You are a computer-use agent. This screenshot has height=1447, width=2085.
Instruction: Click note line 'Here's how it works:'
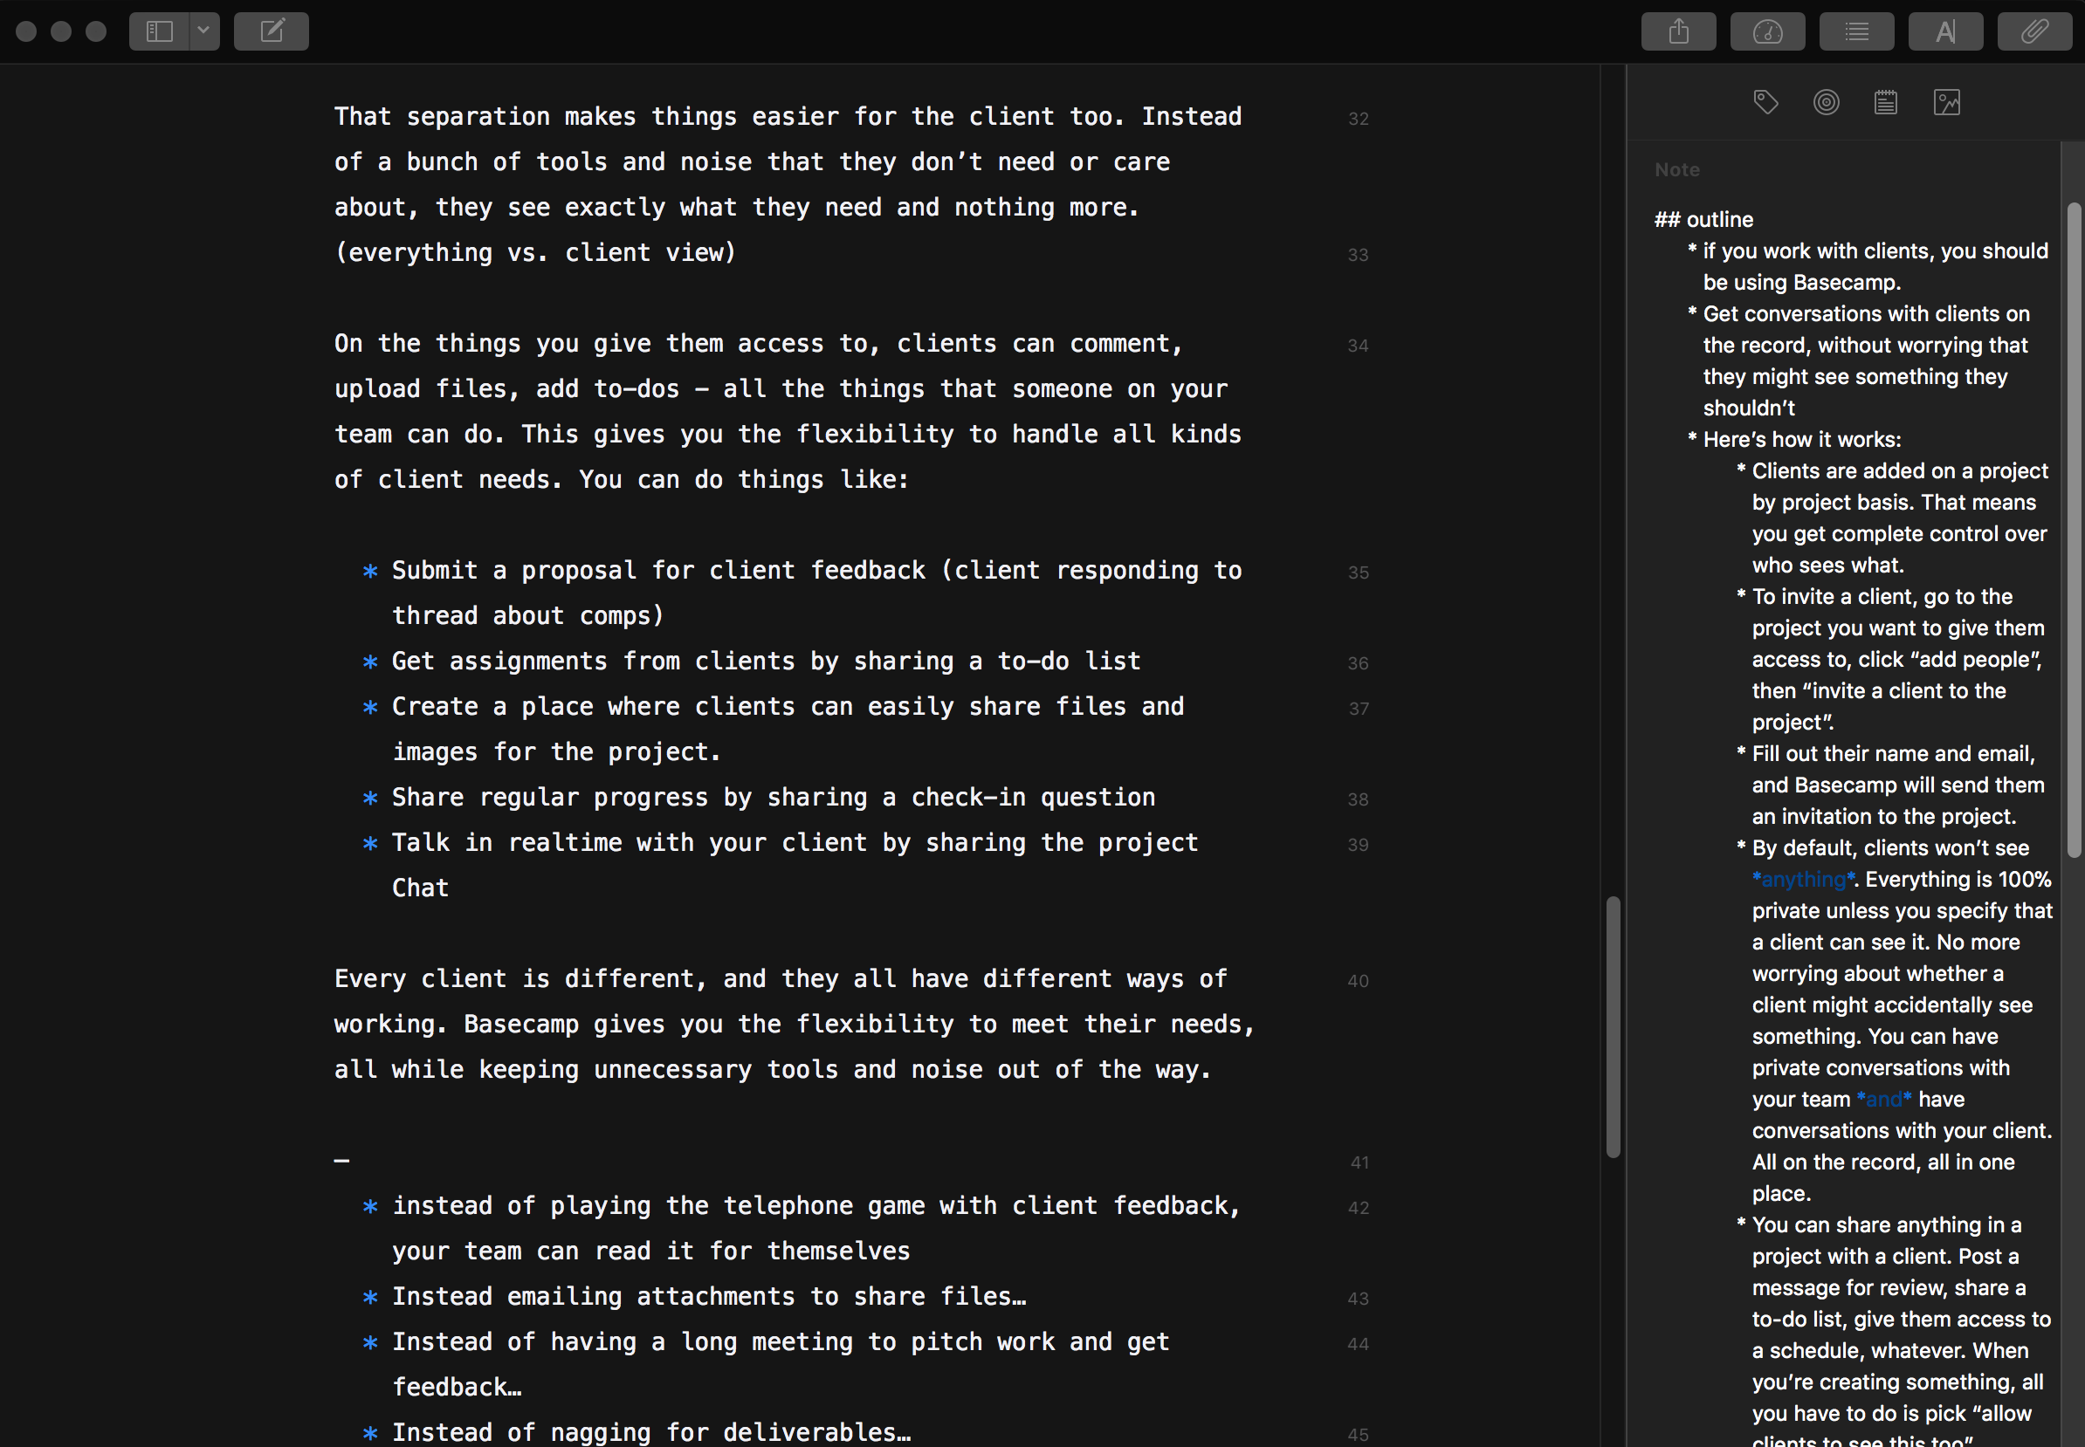(x=1801, y=440)
